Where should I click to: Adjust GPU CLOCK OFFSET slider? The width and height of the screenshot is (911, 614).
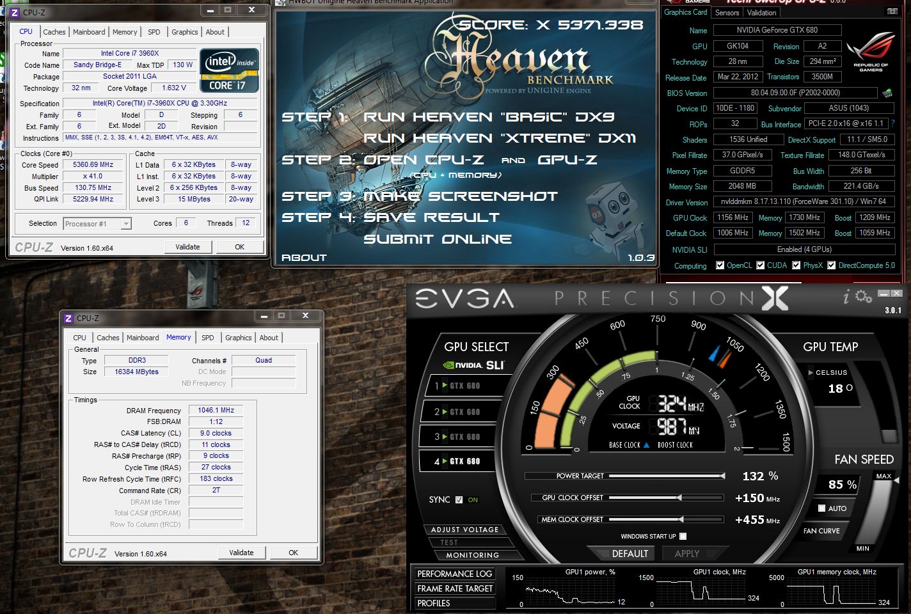[667, 498]
